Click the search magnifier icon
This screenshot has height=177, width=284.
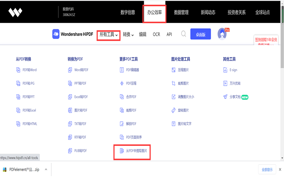pyautogui.click(x=184, y=34)
